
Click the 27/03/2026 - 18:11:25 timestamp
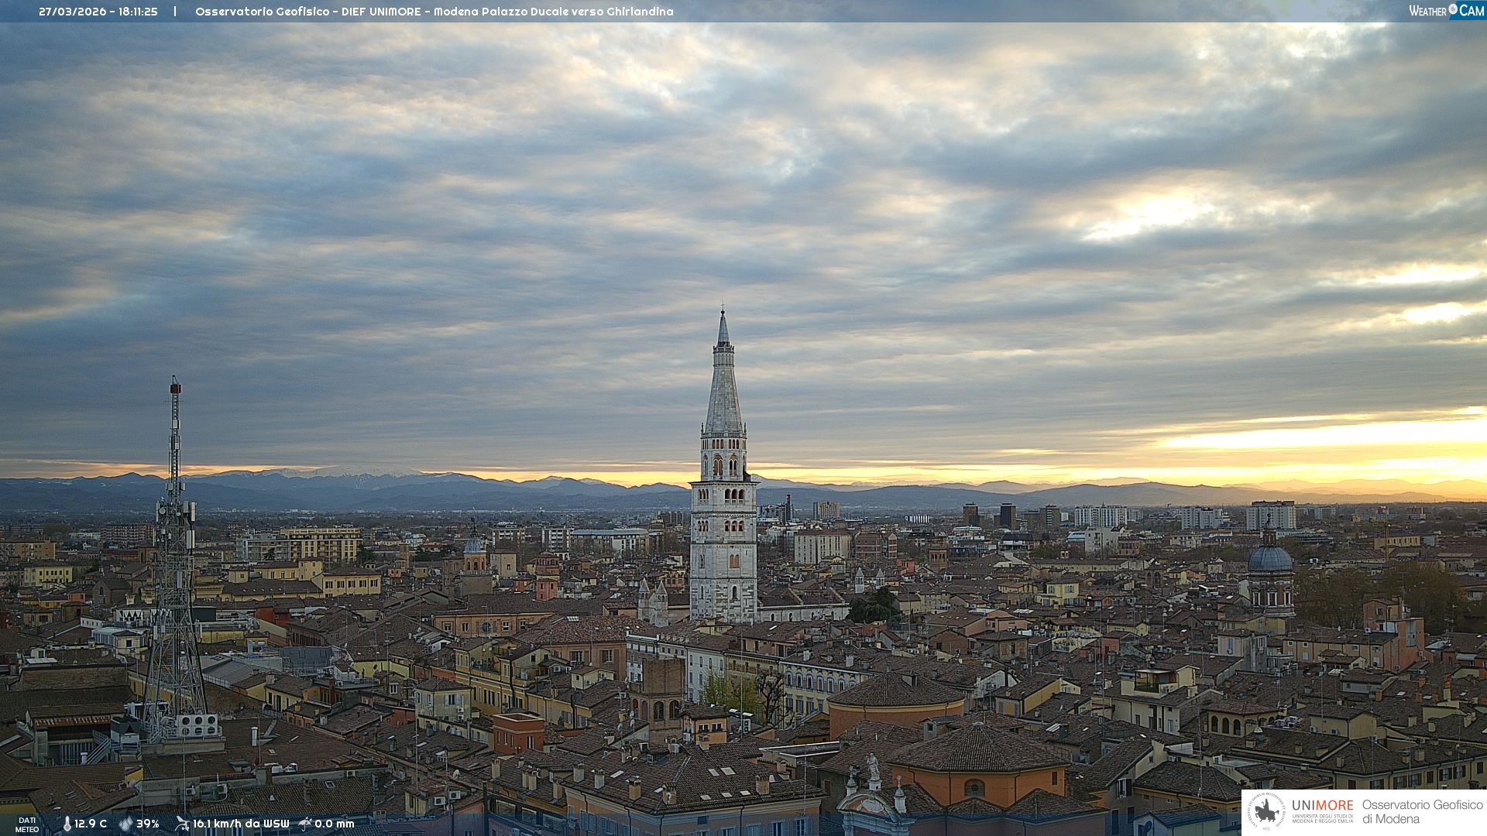coord(98,12)
